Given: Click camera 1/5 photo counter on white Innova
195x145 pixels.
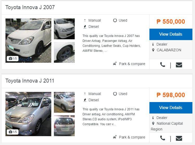Looking at the screenshot, I should [13, 59].
